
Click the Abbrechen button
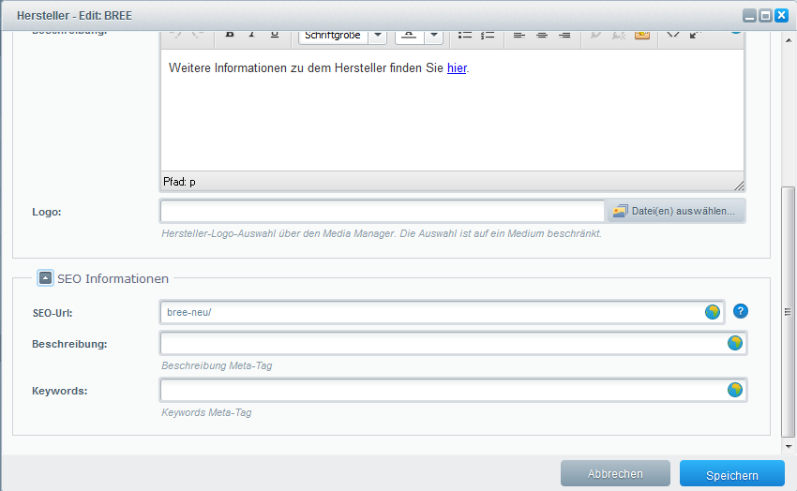615,474
